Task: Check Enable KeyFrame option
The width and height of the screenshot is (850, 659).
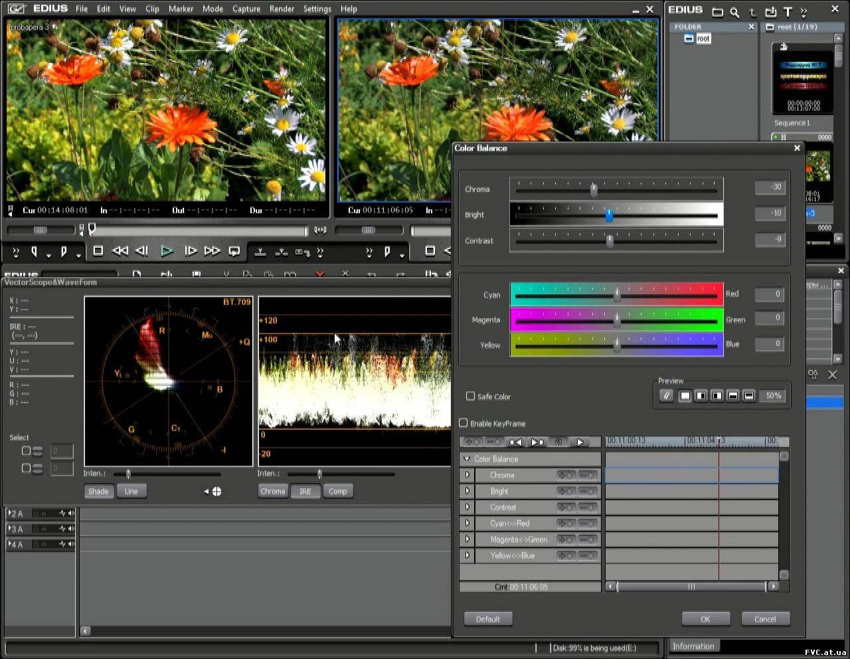Action: pyautogui.click(x=464, y=423)
